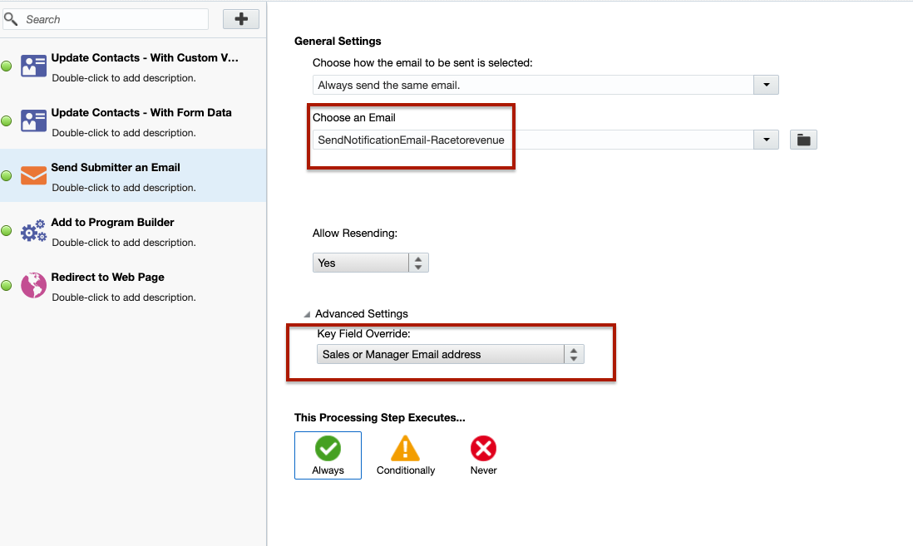Open the email folder browser icon
This screenshot has width=913, height=546.
[803, 140]
